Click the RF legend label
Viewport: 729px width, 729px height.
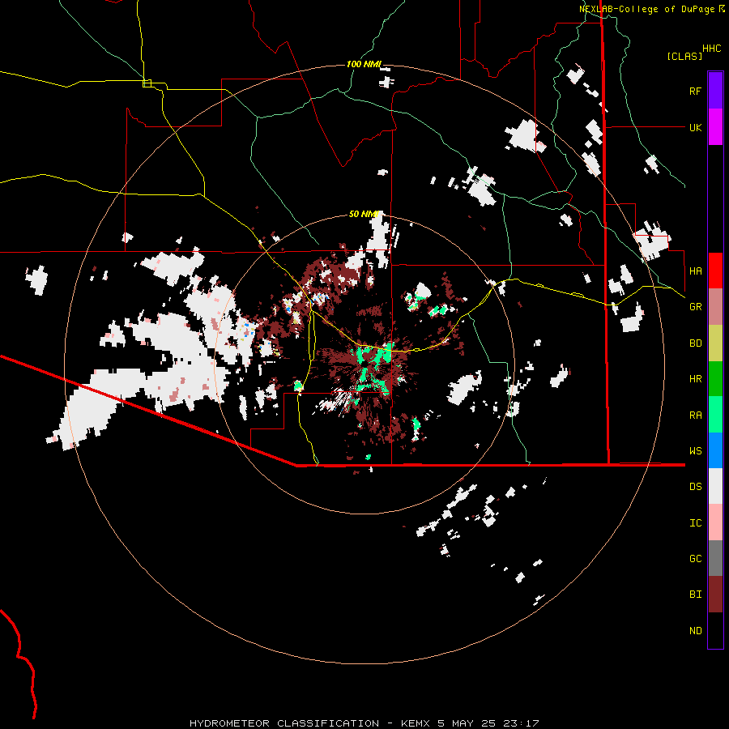pos(695,91)
